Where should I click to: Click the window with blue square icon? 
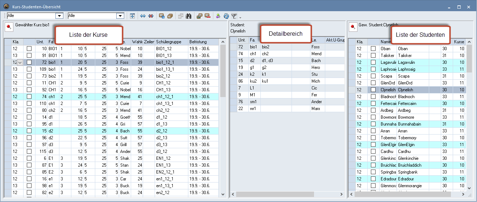[162, 16]
